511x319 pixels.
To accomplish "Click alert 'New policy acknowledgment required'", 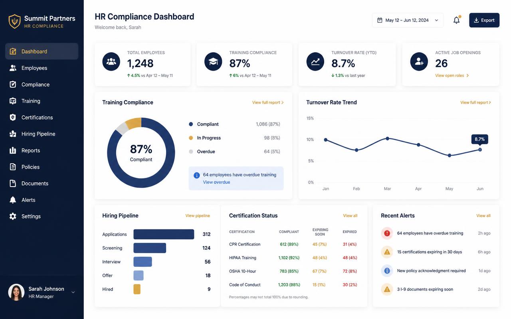I will click(x=431, y=271).
